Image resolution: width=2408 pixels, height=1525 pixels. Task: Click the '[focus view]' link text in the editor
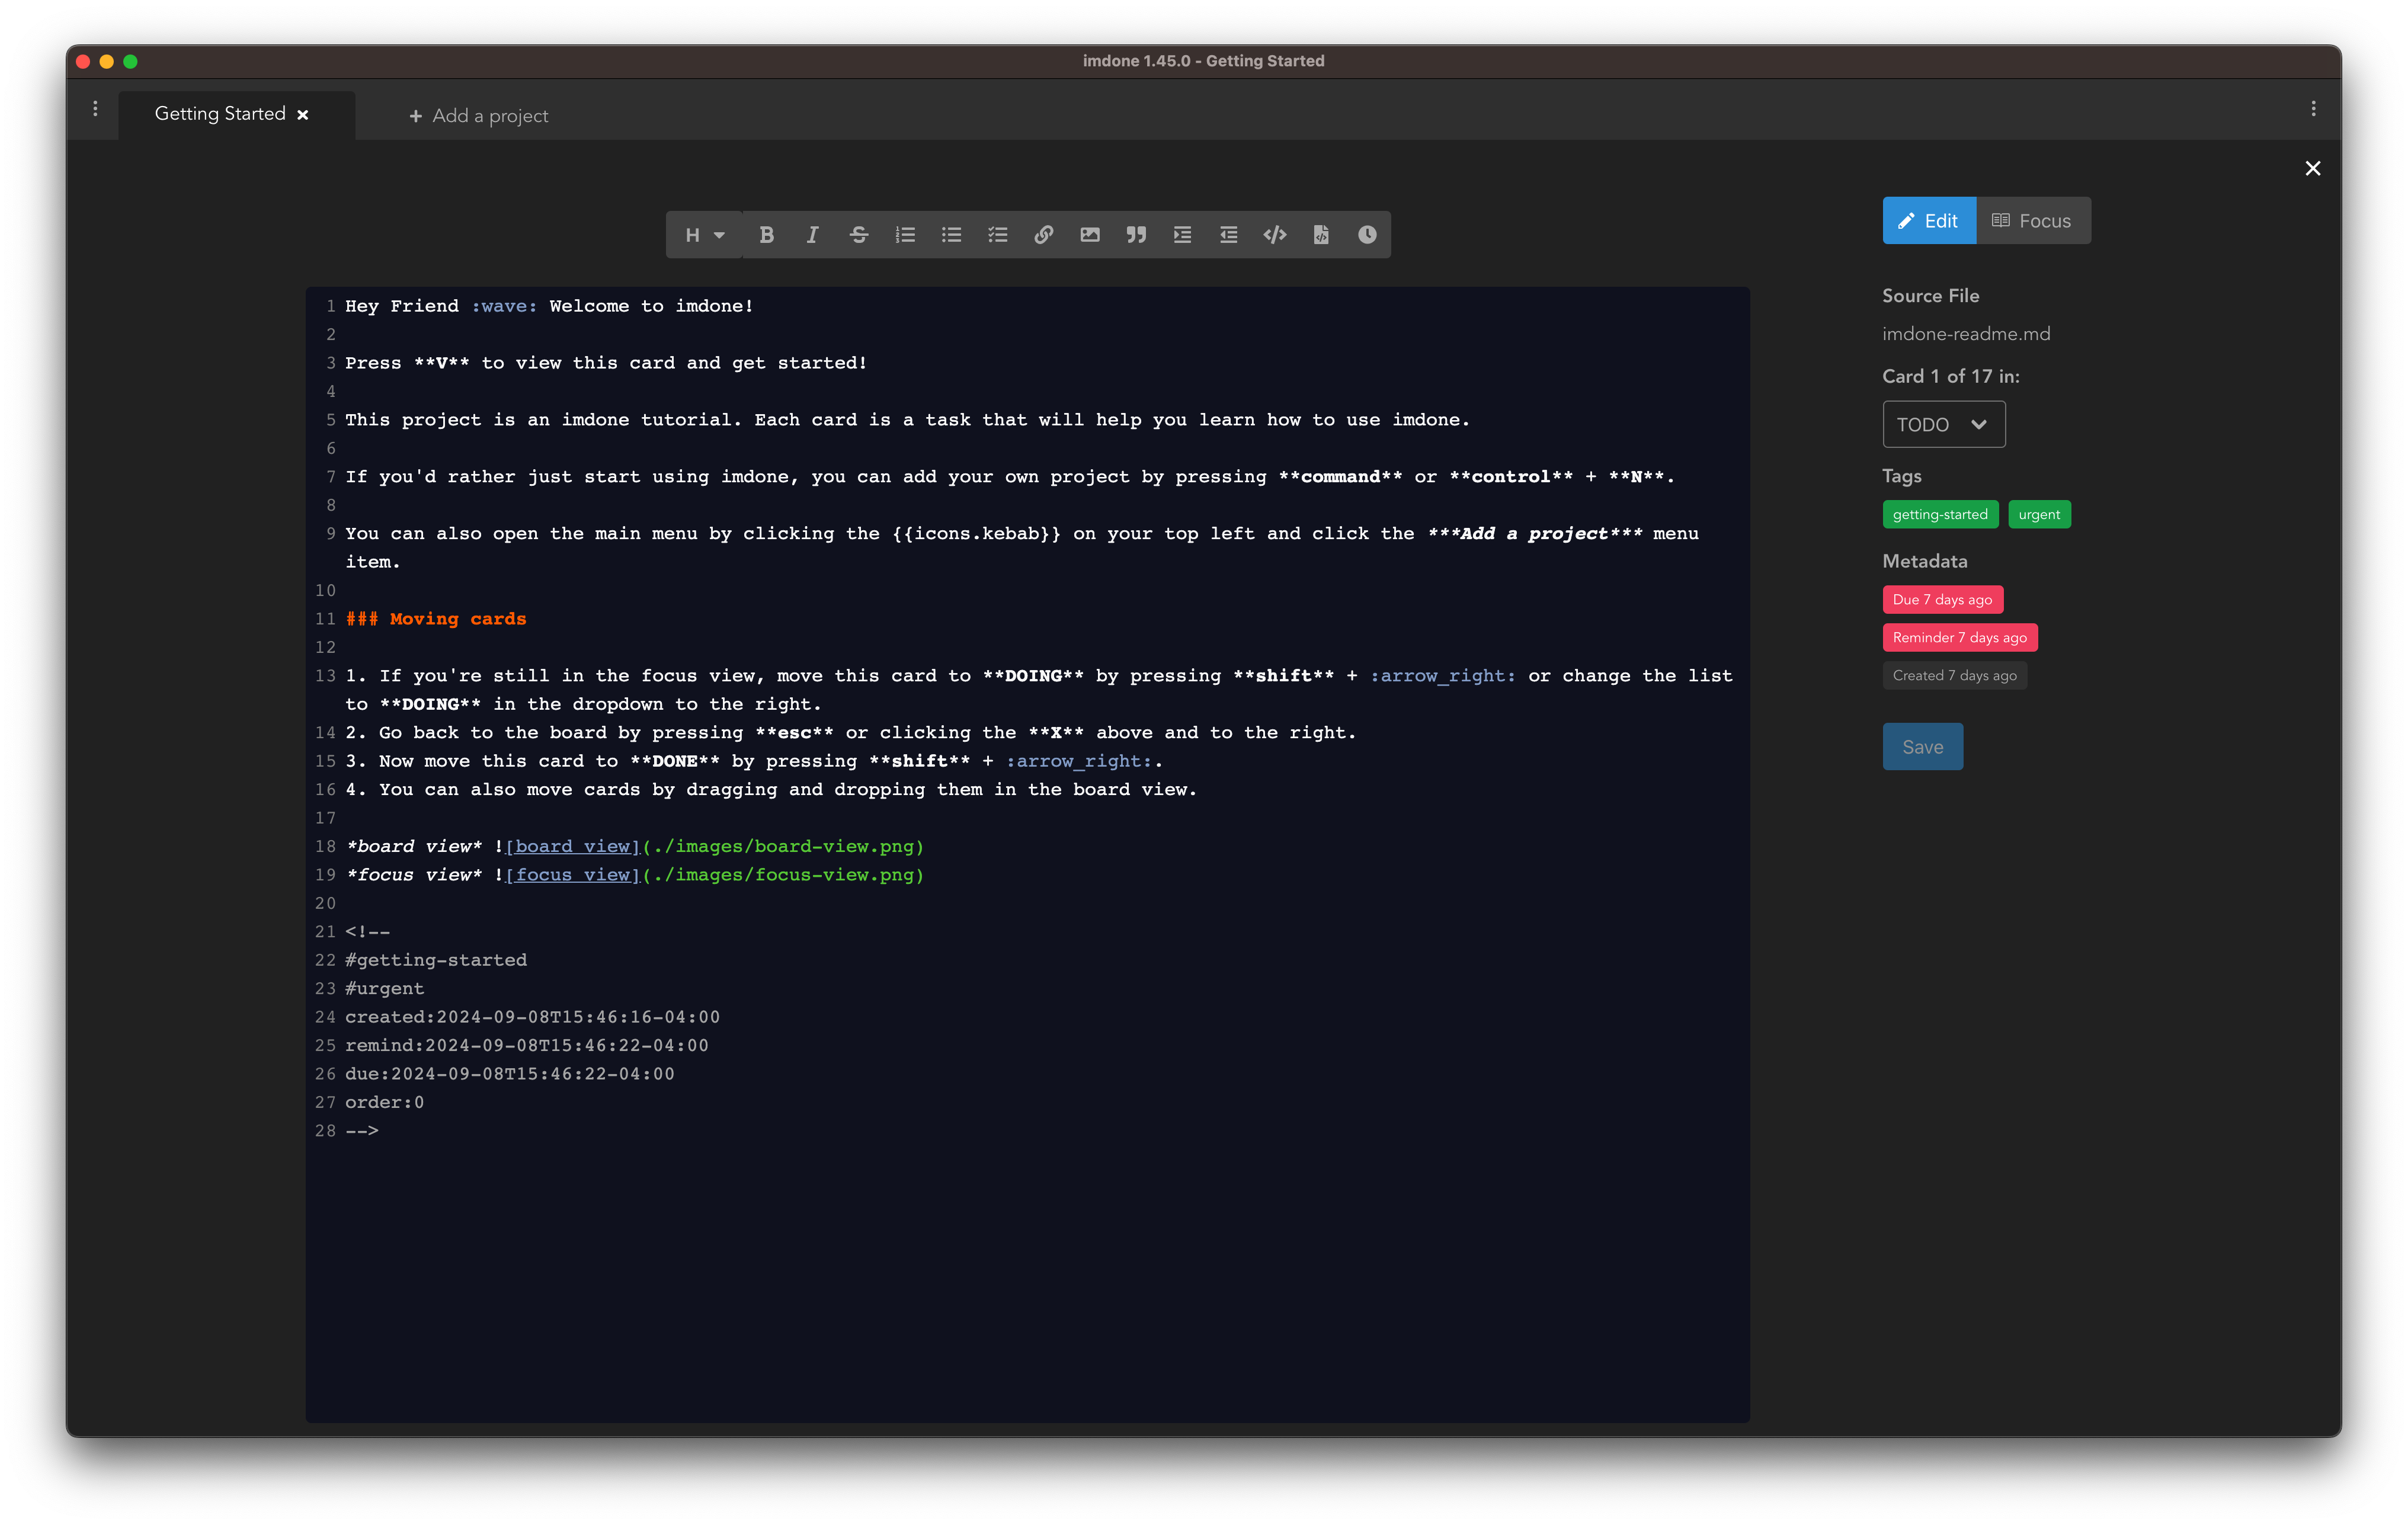coord(573,875)
